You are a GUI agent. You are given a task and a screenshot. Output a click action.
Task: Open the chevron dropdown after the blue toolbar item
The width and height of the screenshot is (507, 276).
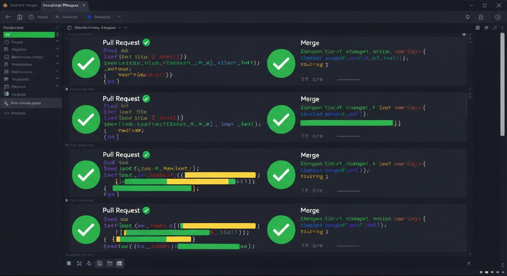(119, 17)
